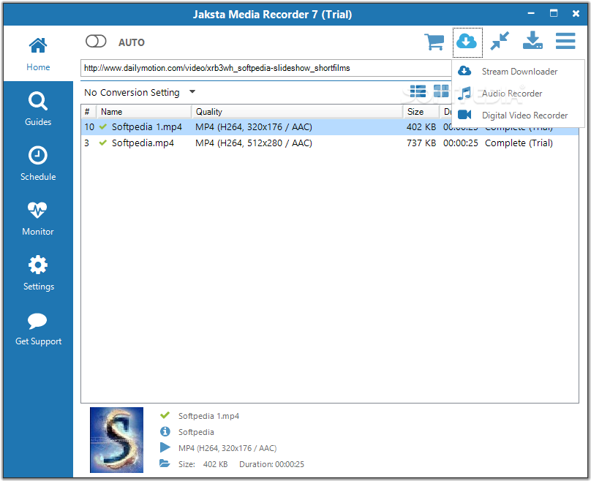The width and height of the screenshot is (591, 481).
Task: Click the Softpedia S preview thumbnail
Action: pos(116,440)
